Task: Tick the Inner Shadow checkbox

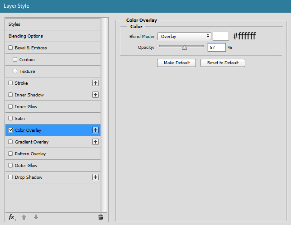Action: coord(10,95)
